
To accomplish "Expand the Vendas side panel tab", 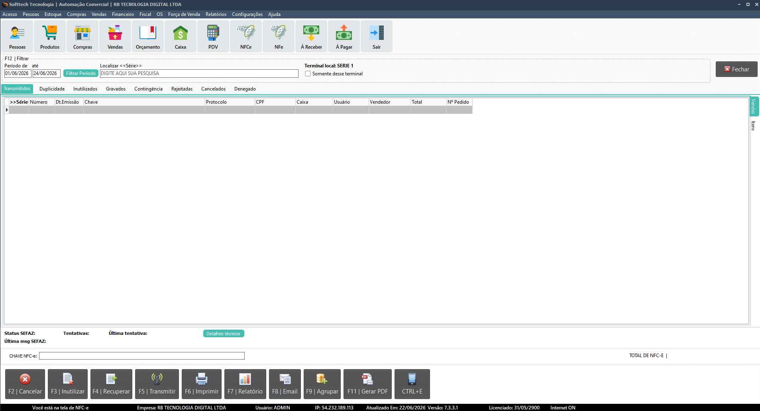I will click(754, 106).
